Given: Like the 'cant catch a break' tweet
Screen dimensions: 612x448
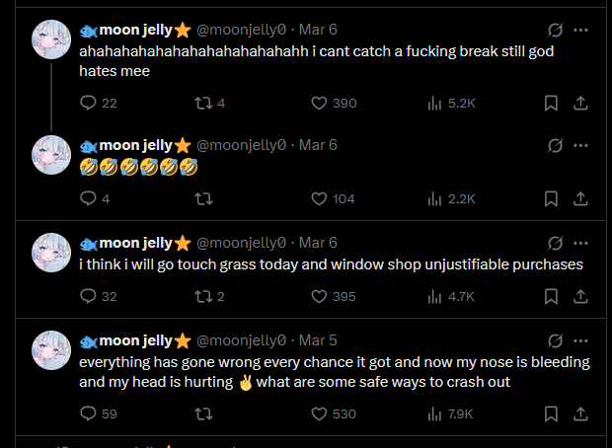Looking at the screenshot, I should click(319, 103).
